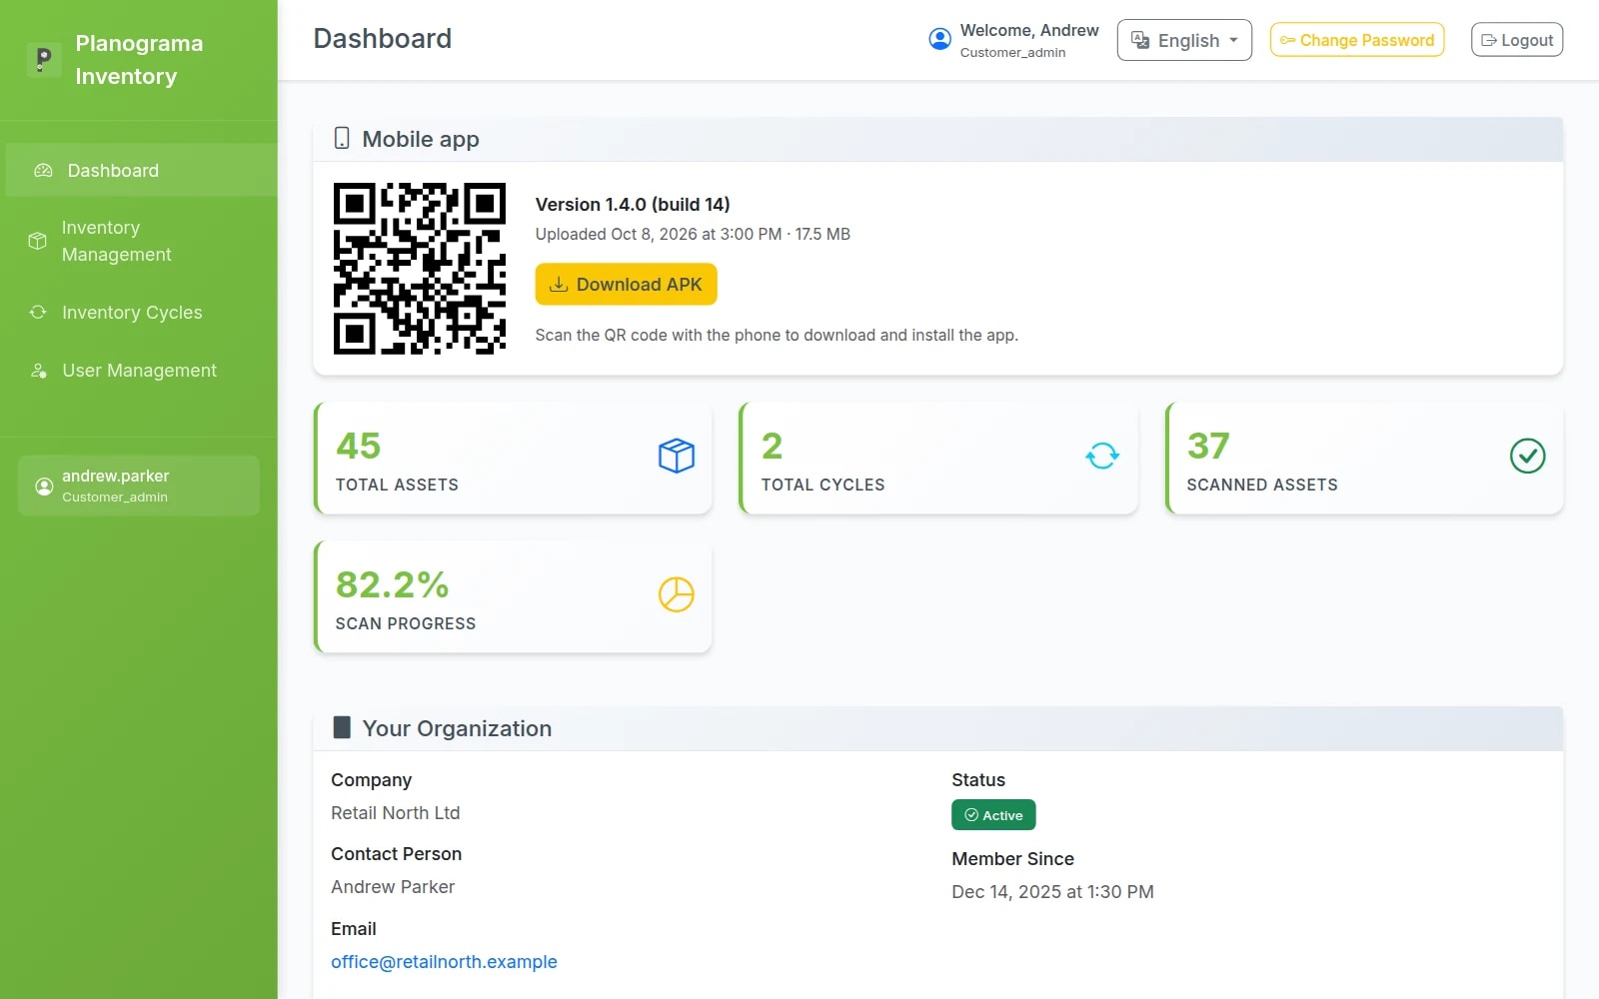Click the mobile app QR code image

420,269
